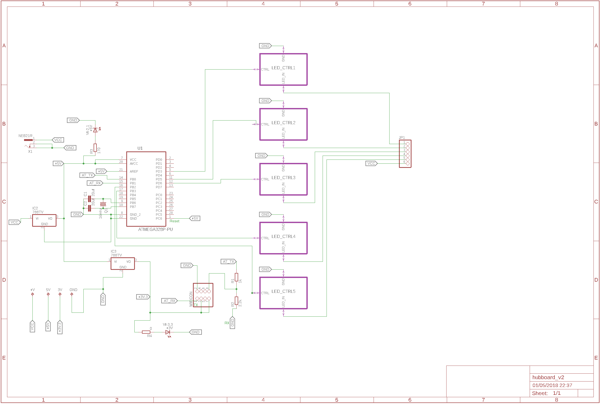Click GND label above LED_CTRL3

261,156
